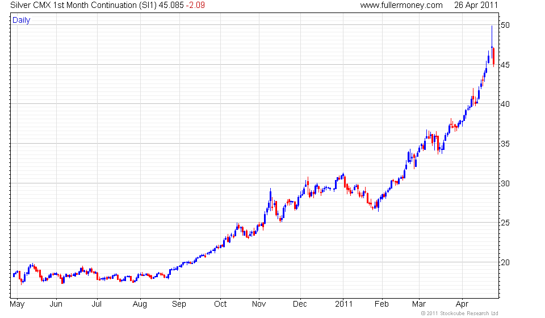Click the Mar label on time axis
Image resolution: width=545 pixels, height=318 pixels.
(419, 304)
